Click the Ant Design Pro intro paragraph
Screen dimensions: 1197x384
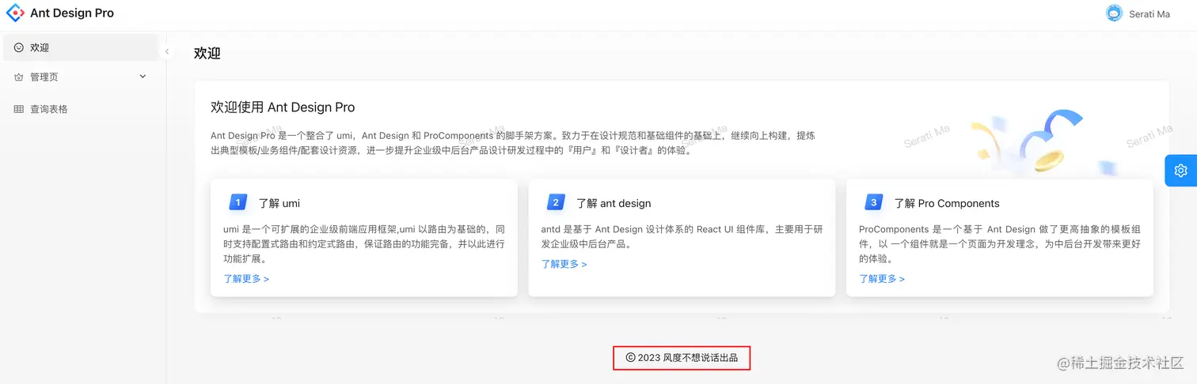pos(513,143)
